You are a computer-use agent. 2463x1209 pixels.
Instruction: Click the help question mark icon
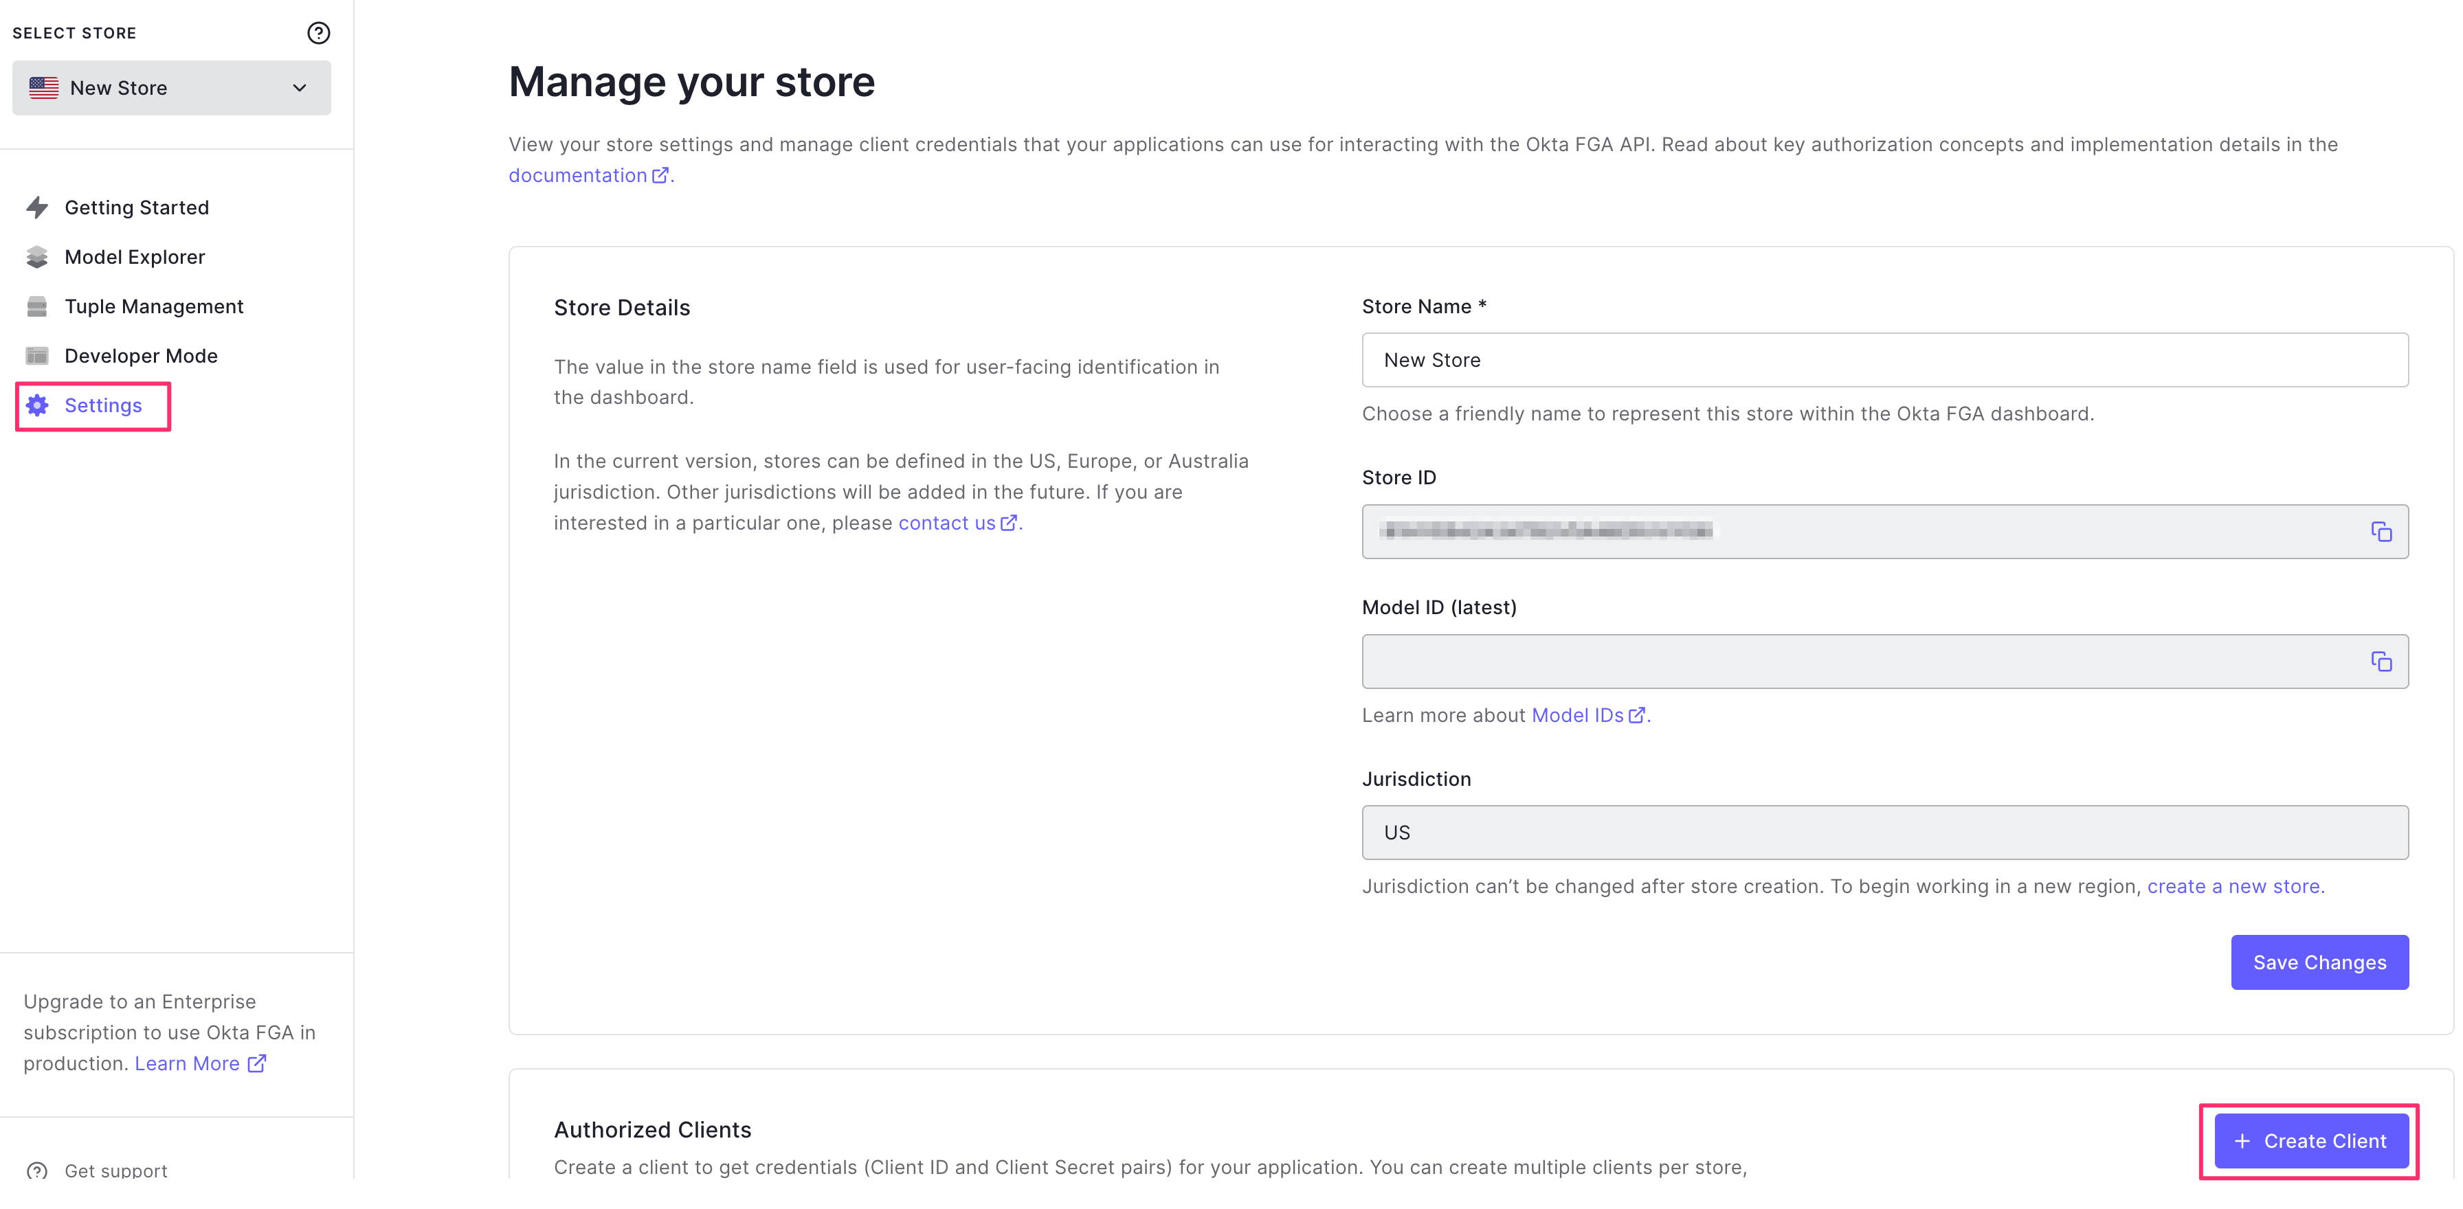(x=318, y=34)
